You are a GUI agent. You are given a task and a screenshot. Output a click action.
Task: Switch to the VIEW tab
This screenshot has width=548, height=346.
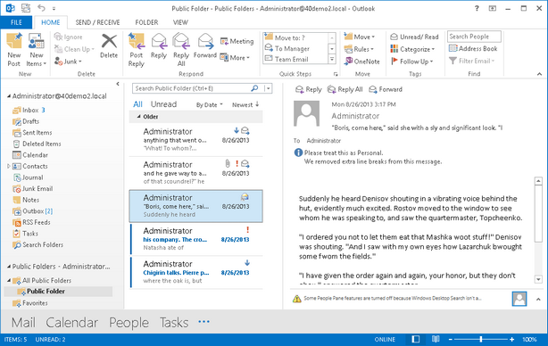click(x=180, y=22)
